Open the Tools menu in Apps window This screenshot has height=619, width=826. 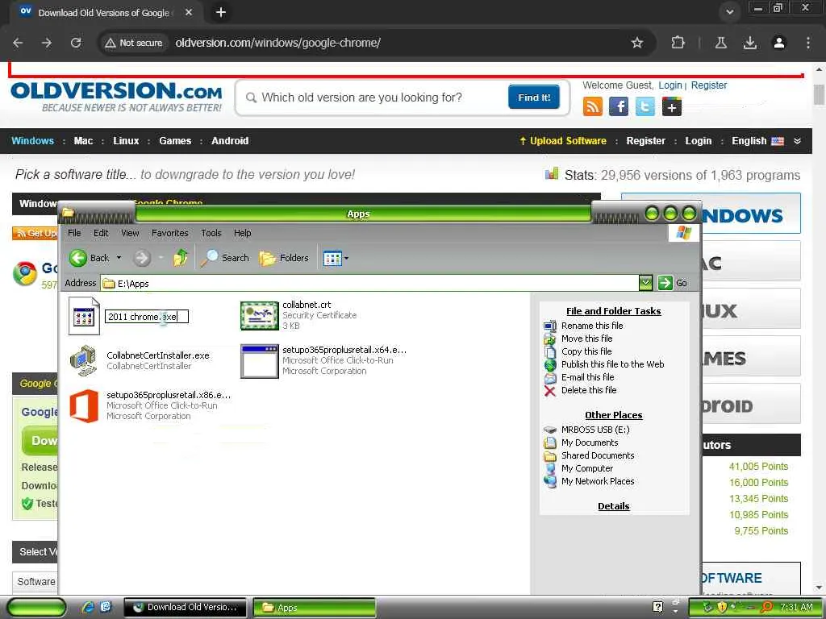point(211,233)
